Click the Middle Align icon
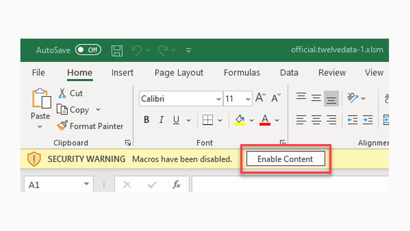This screenshot has width=410, height=231. coord(316,98)
